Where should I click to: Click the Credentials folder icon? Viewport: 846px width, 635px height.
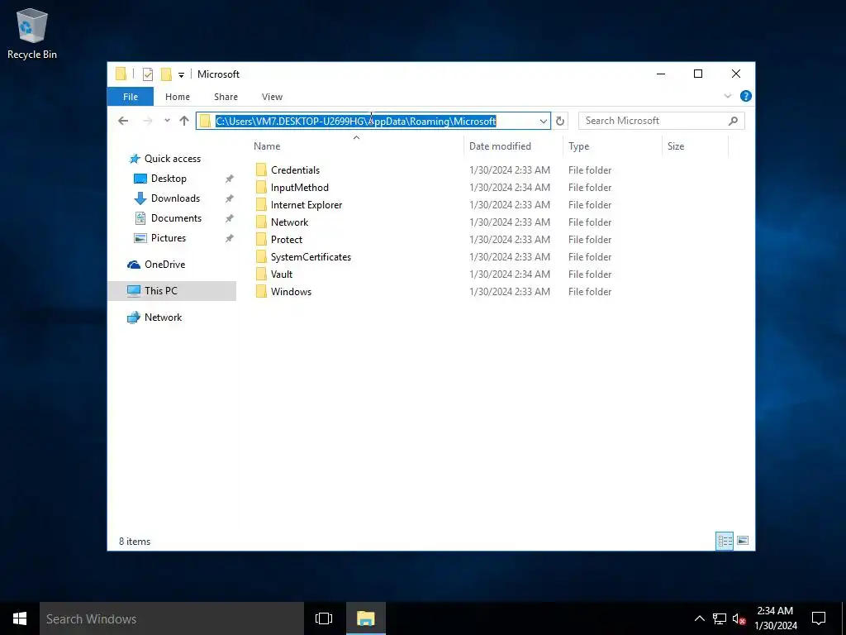click(x=261, y=170)
